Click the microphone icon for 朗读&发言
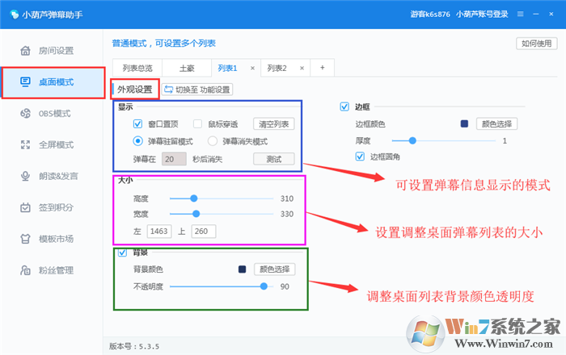 point(25,176)
